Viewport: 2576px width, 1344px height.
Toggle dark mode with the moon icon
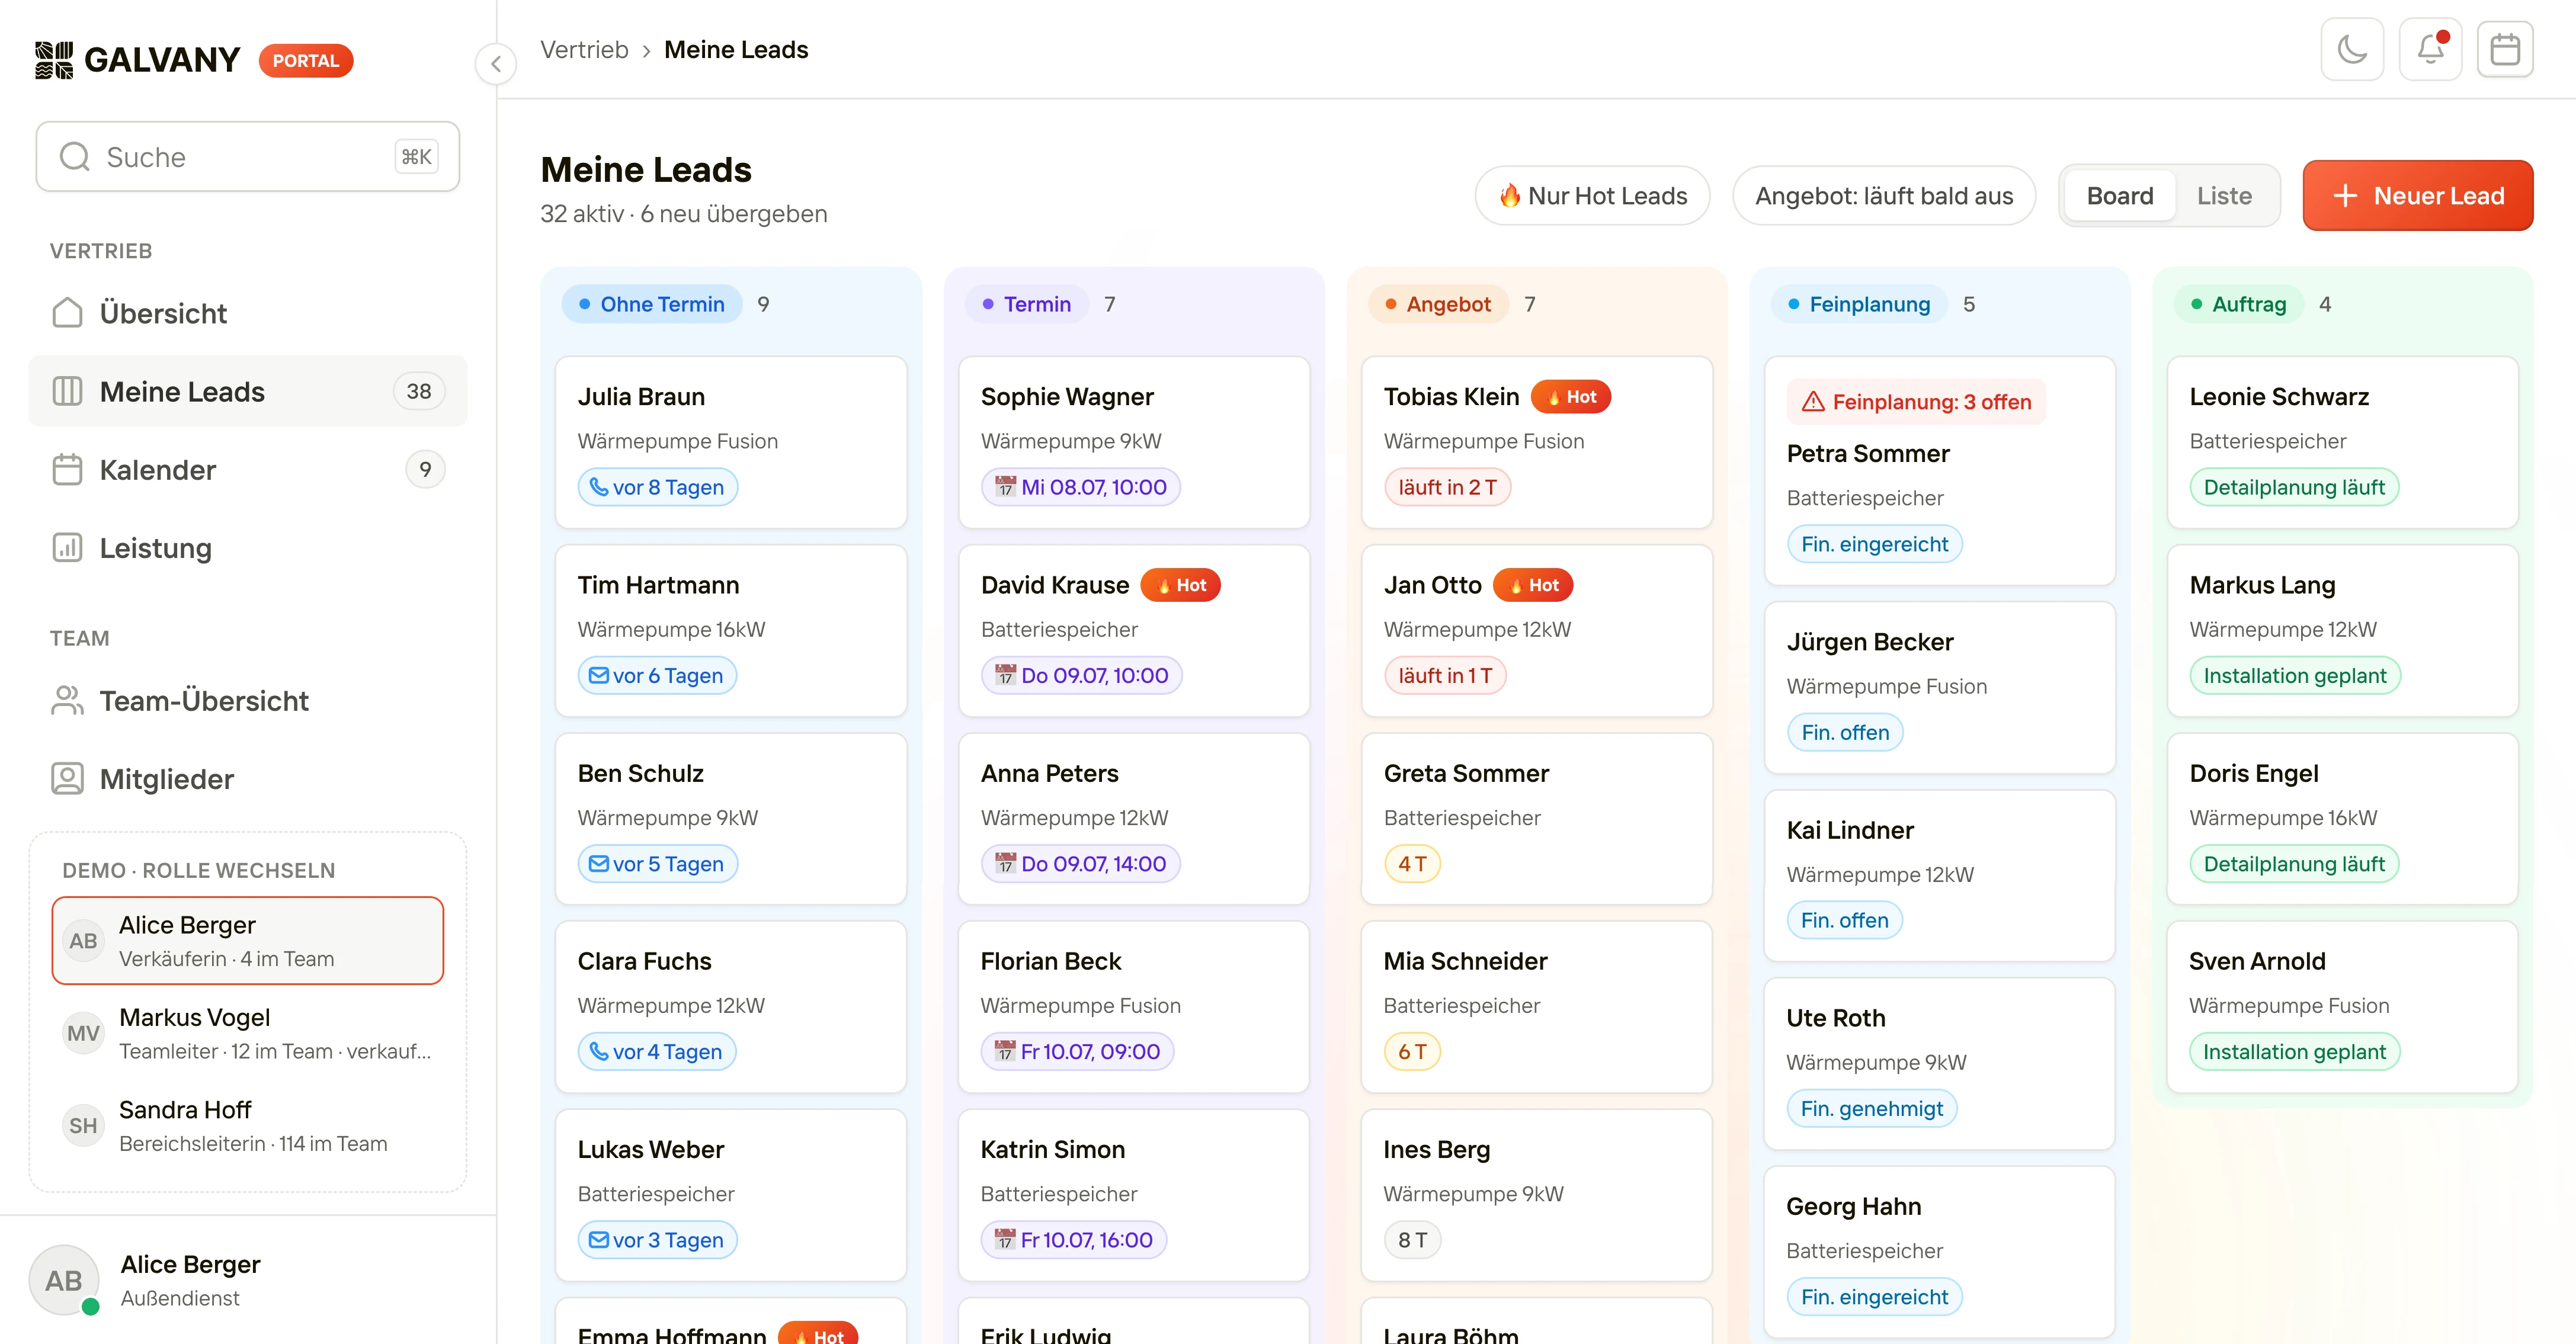[x=2352, y=49]
